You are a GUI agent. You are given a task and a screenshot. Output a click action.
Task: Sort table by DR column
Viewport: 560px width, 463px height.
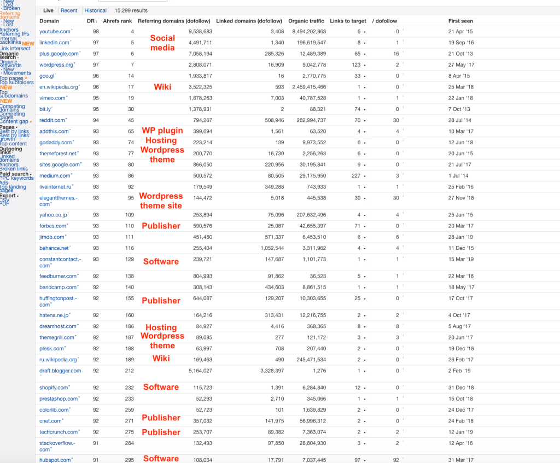[x=92, y=21]
